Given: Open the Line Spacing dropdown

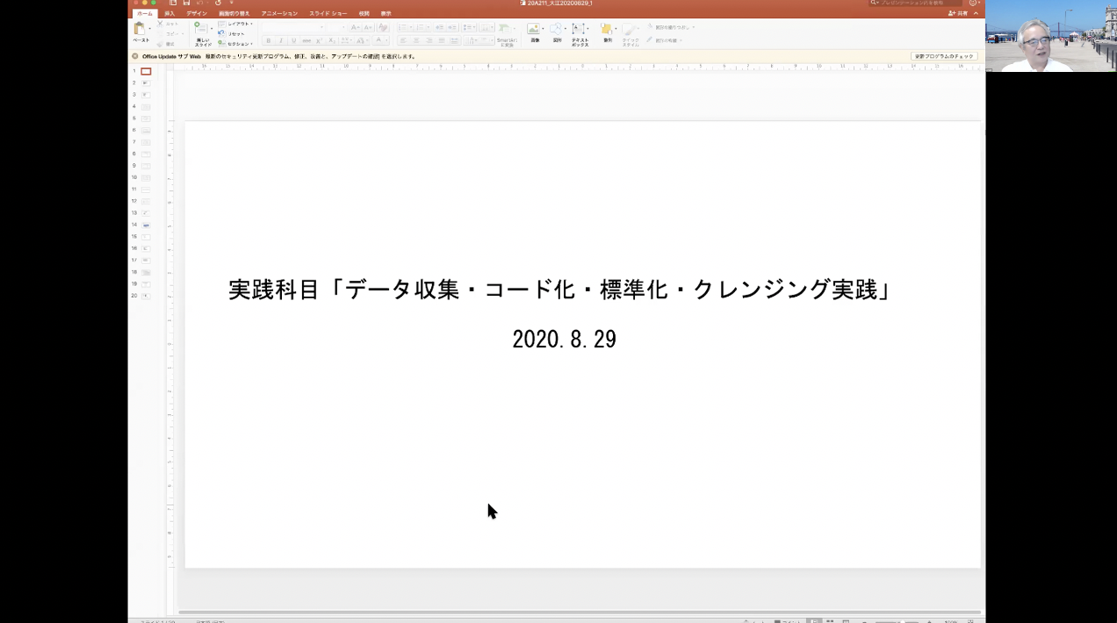Looking at the screenshot, I should coord(470,27).
